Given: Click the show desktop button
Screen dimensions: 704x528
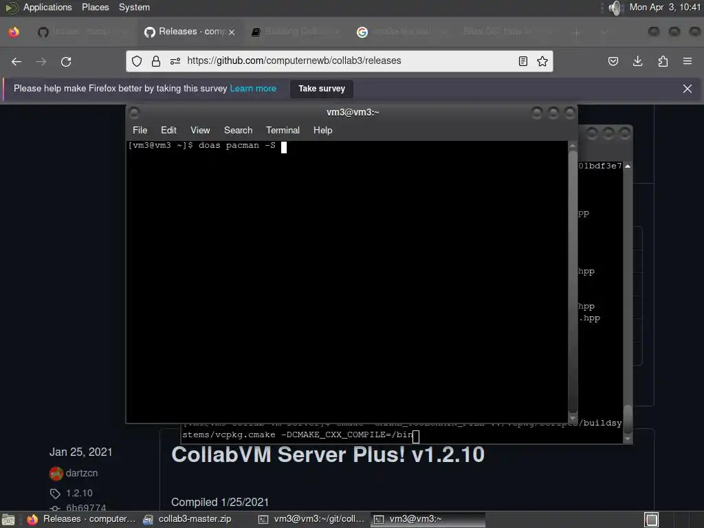Looking at the screenshot, I should tap(8, 520).
